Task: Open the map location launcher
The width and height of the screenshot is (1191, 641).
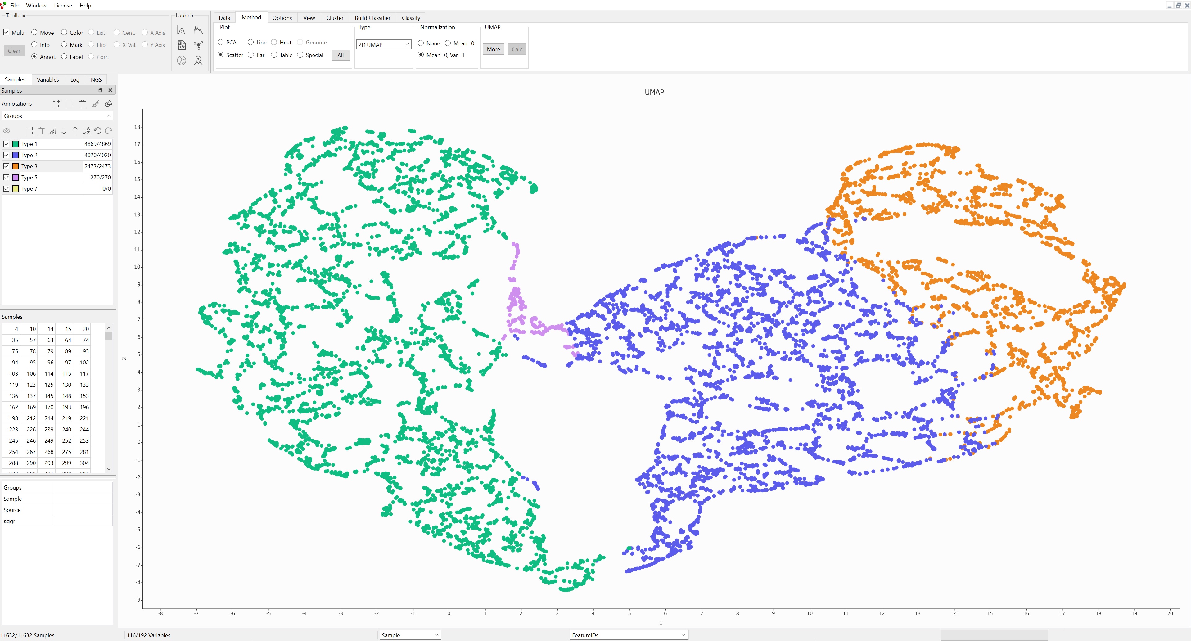Action: pos(198,61)
